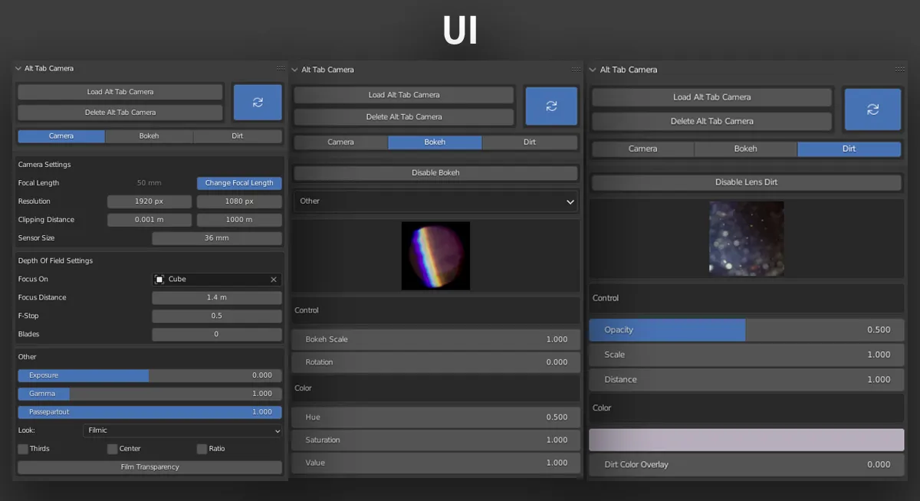Toggle the Ratio composition guide checkbox
Viewport: 920px width, 501px height.
pyautogui.click(x=202, y=449)
